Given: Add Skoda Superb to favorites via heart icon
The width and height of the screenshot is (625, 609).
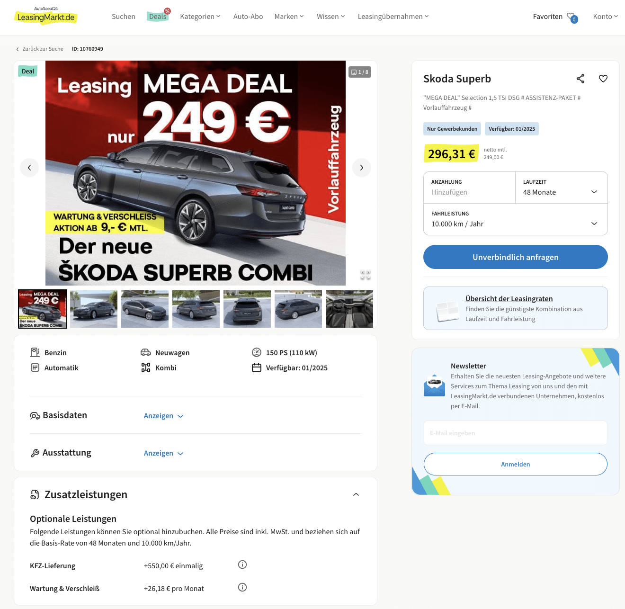Looking at the screenshot, I should click(603, 79).
